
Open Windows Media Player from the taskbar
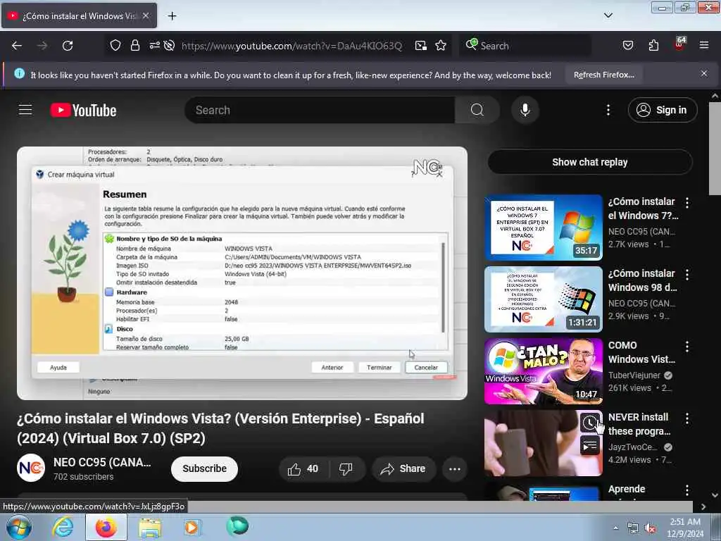[x=192, y=527]
